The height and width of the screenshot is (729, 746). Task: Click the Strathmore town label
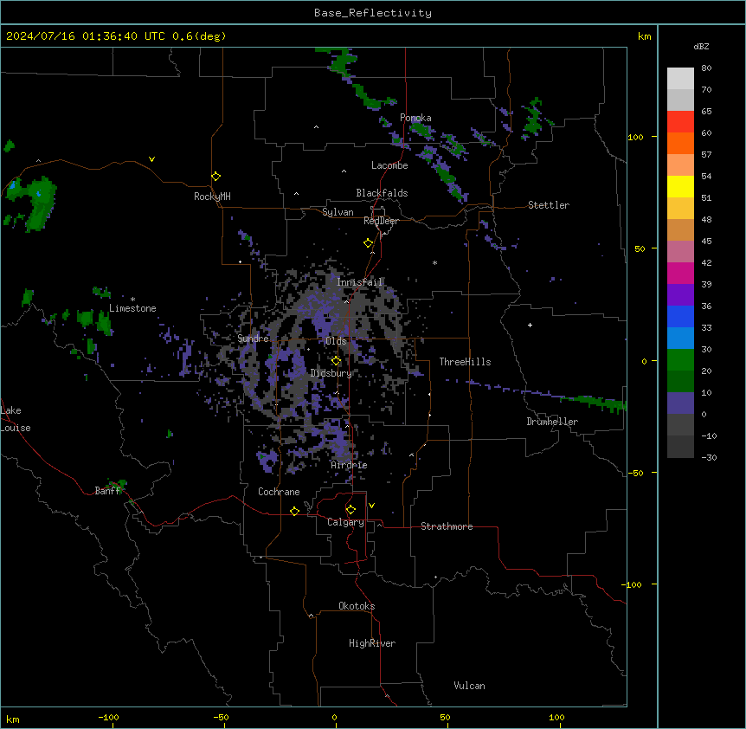447,526
